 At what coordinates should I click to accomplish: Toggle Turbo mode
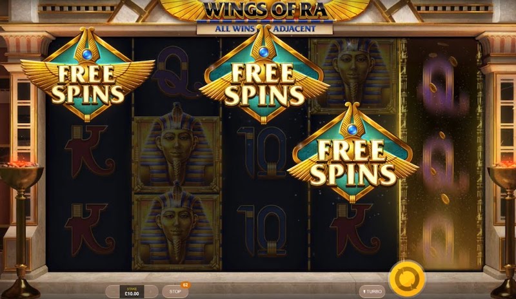[372, 291]
